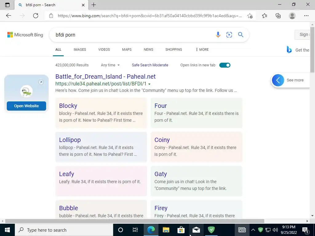The height and width of the screenshot is (236, 315).
Task: Open the Four sub-link card
Action: tap(197, 113)
